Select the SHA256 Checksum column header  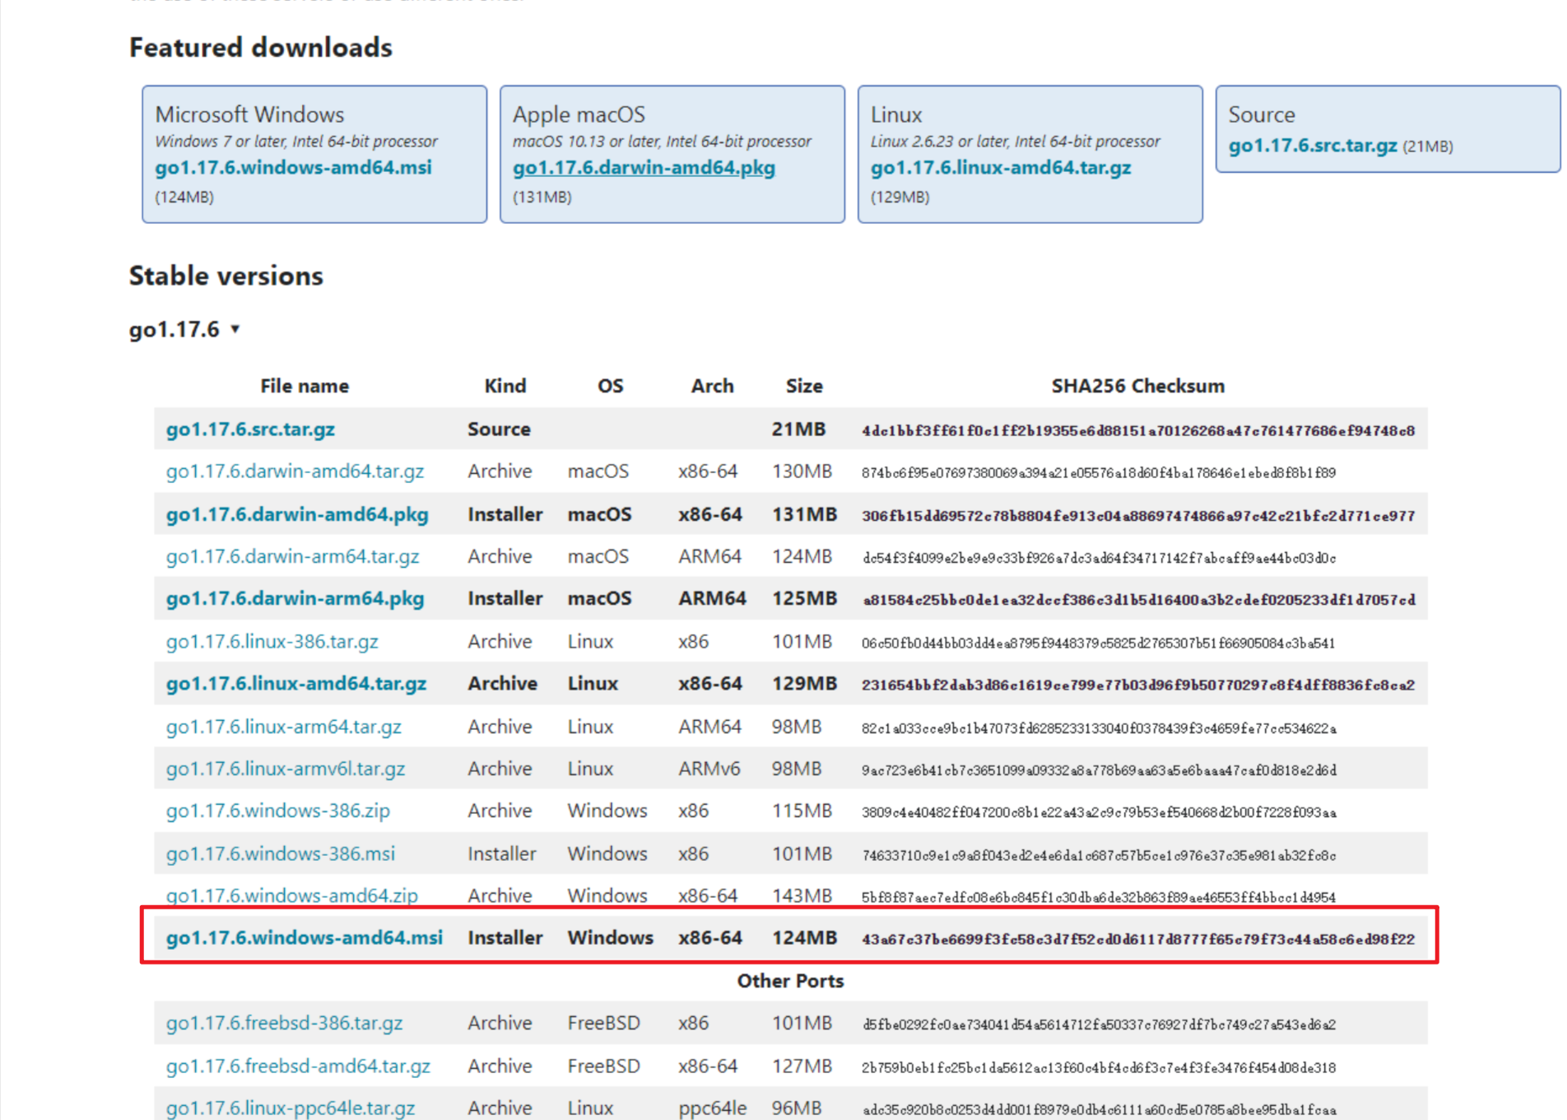coord(1138,386)
